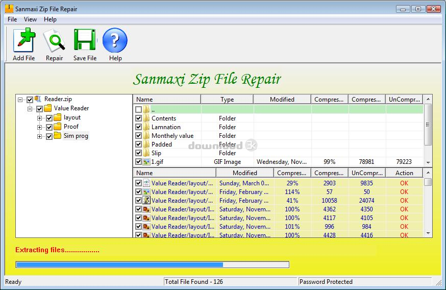The width and height of the screenshot is (446, 290).
Task: Click the Action column header
Action: 404,173
